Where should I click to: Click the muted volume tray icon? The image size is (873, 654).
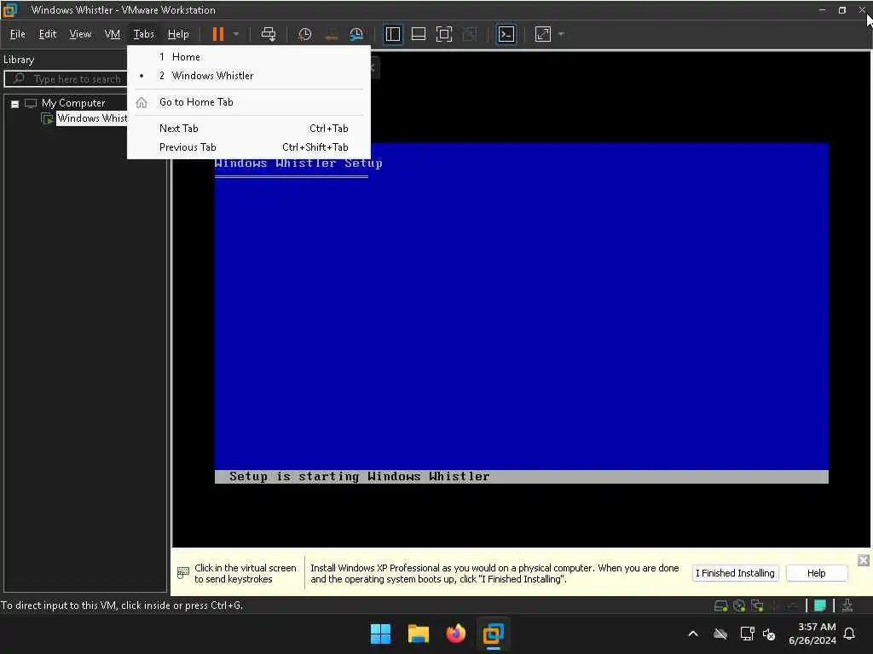pyautogui.click(x=770, y=634)
